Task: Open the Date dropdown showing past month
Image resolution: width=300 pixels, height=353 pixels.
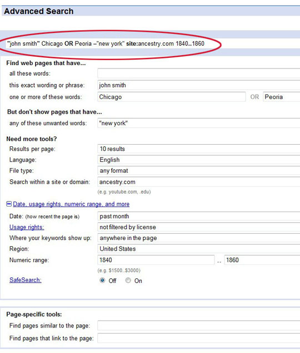Action: 199,217
